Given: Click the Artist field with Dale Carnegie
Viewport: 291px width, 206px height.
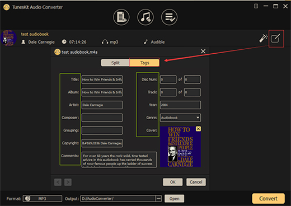Looking at the screenshot, I should 102,105.
